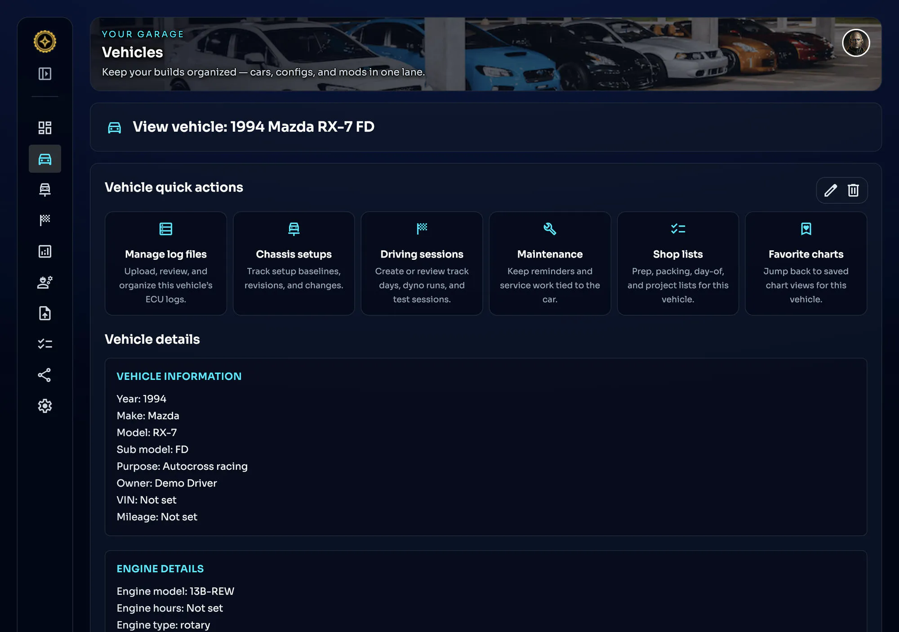Click the 'Vehicle details' heading

click(152, 339)
